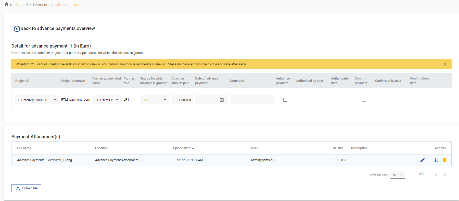Go to next attachments page

(445, 174)
